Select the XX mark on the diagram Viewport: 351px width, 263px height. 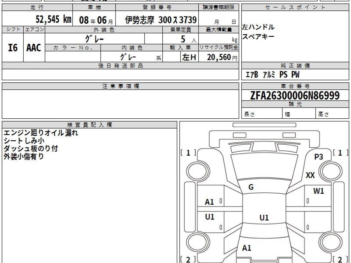click(x=310, y=175)
